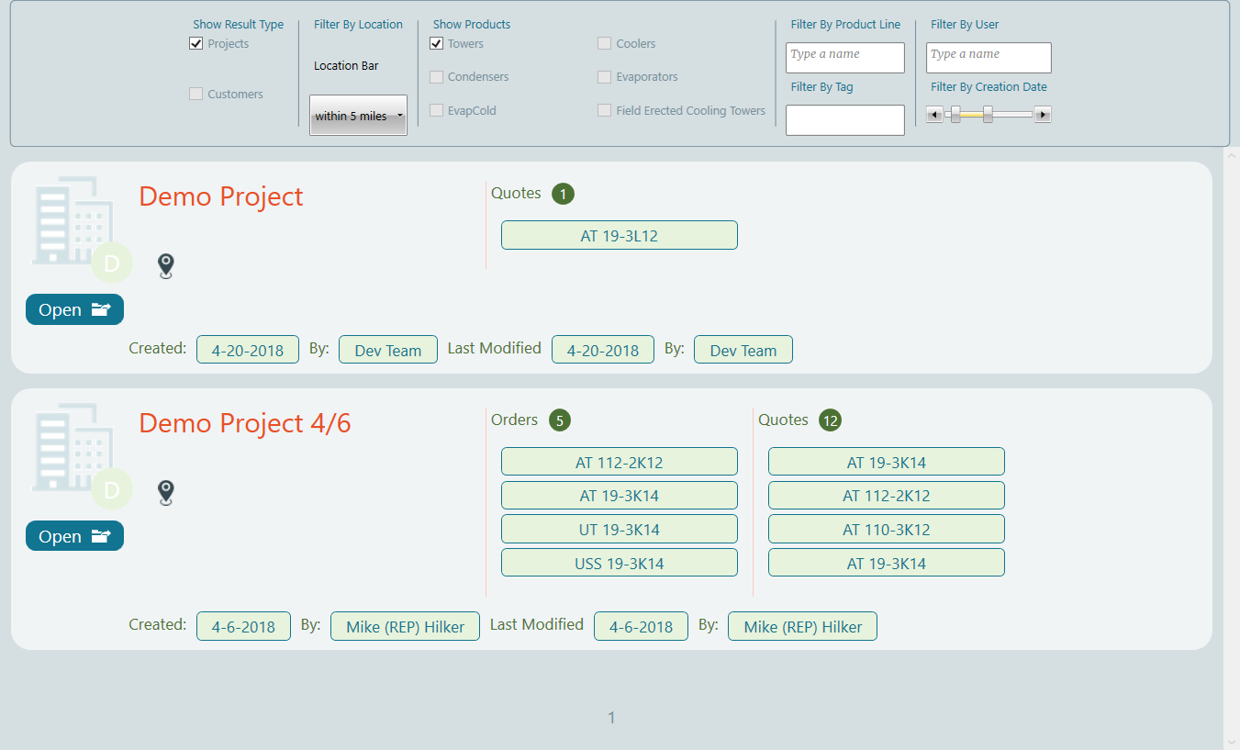
Task: Click the map pin icon for Demo Project 4/6
Action: 165,492
